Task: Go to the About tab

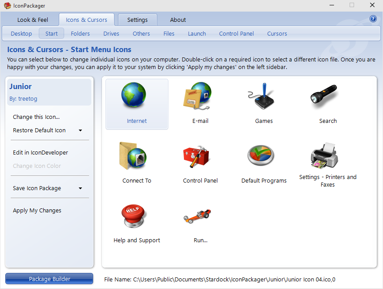Action: (178, 20)
